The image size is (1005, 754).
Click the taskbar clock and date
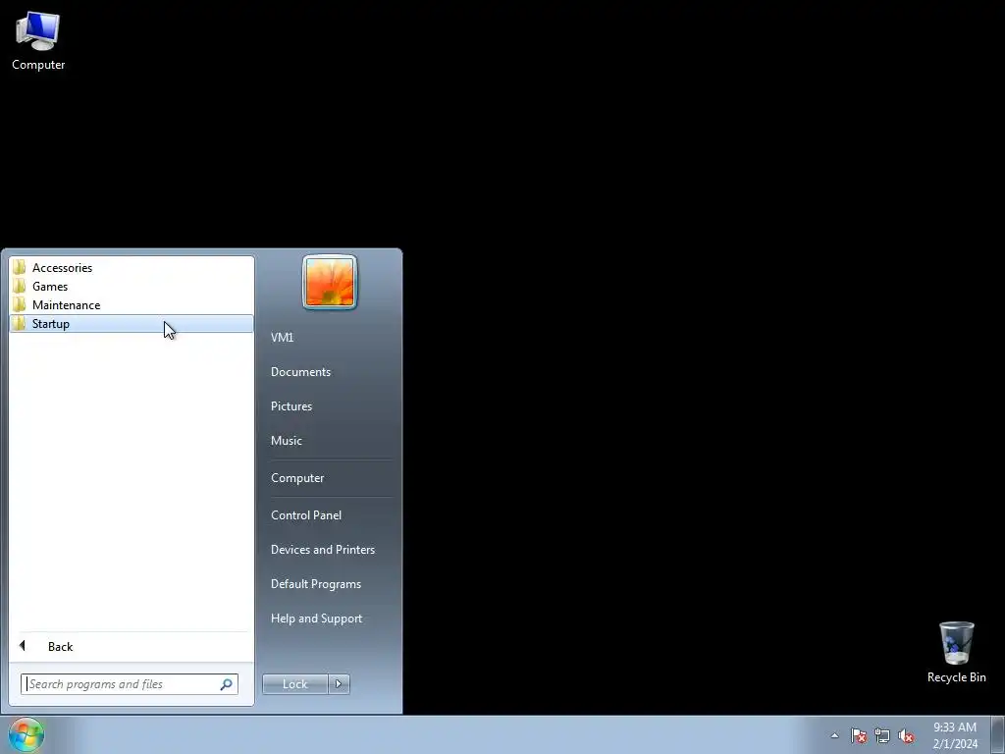[955, 735]
